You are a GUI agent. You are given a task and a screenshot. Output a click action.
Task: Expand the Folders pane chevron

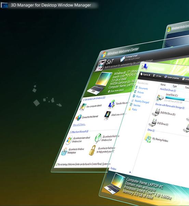pyautogui.click(x=130, y=172)
